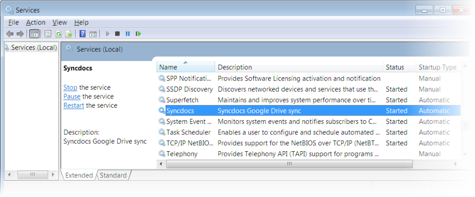This screenshot has width=475, height=197.
Task: Click the Refresh toolbar icon
Action: coord(58,34)
